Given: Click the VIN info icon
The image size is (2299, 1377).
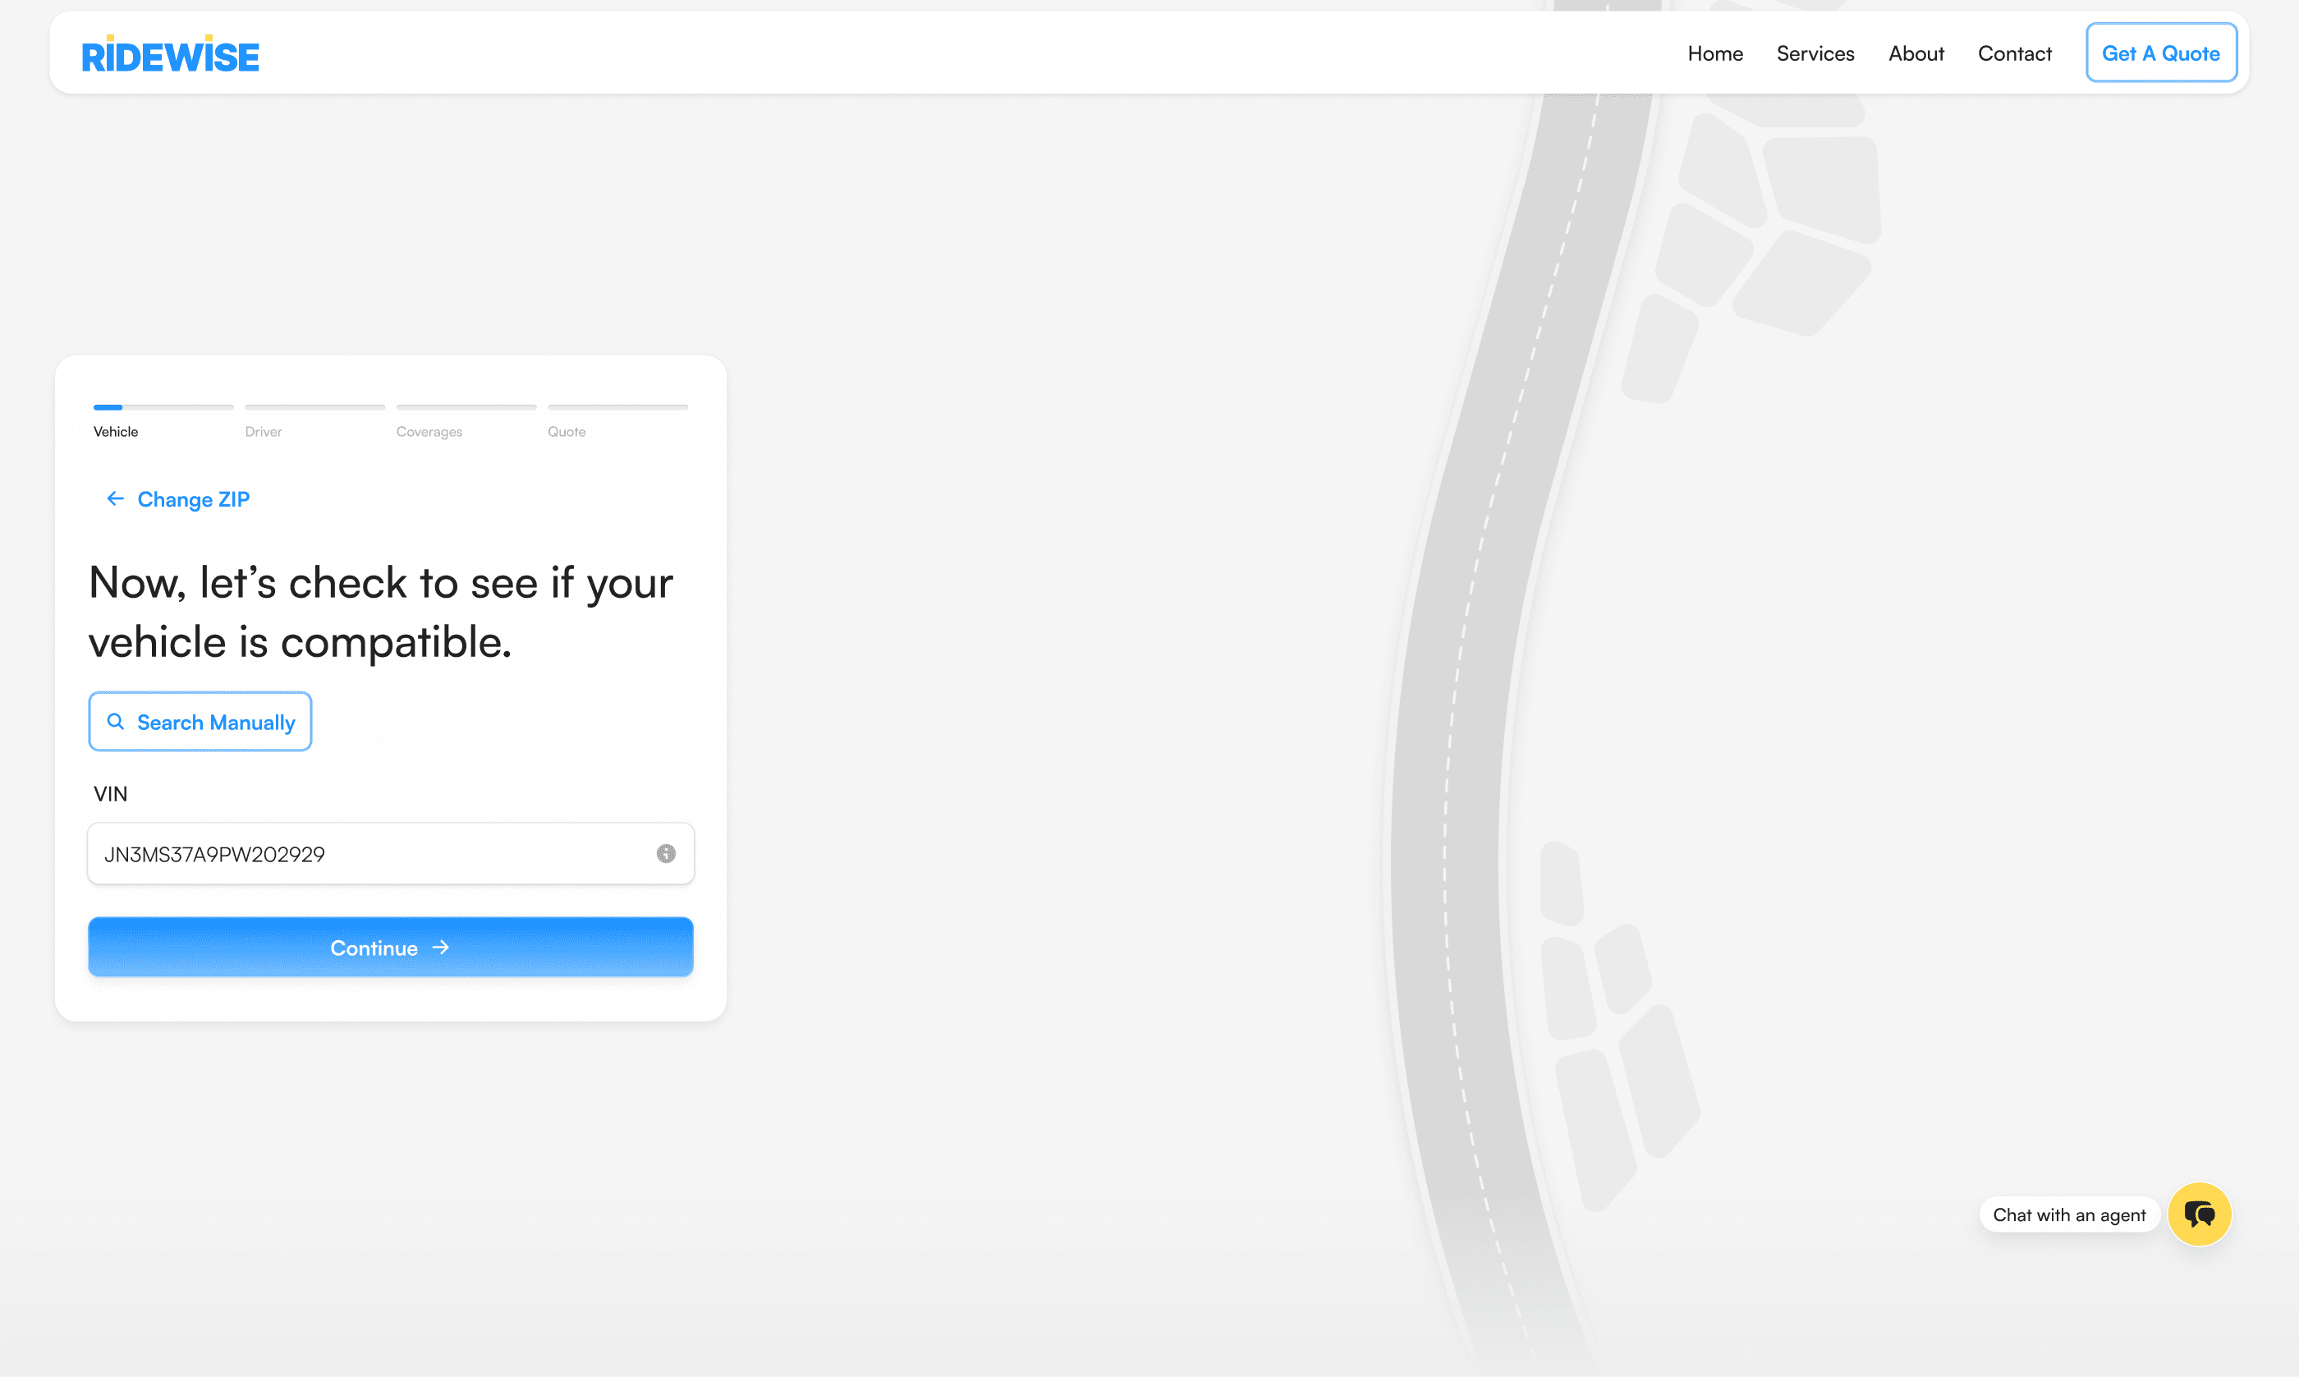Looking at the screenshot, I should [665, 854].
